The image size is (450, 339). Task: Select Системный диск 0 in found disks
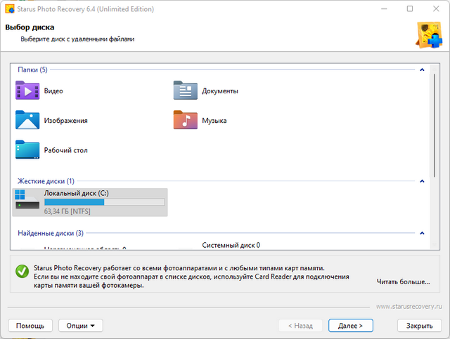tap(231, 246)
